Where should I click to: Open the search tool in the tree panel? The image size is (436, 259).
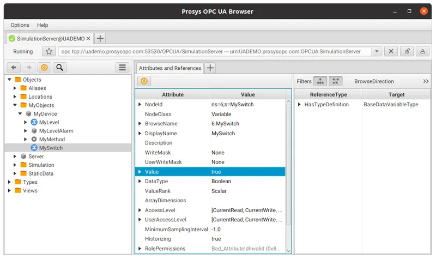click(59, 67)
